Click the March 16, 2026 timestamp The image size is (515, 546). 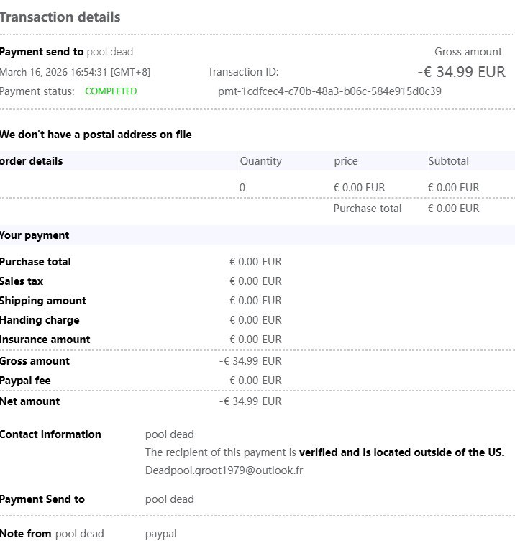75,72
